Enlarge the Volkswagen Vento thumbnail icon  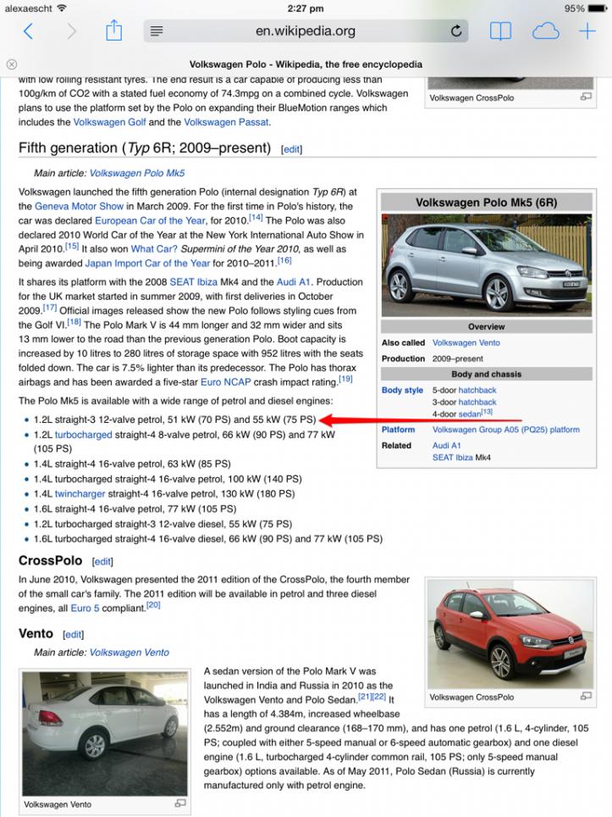pyautogui.click(x=179, y=803)
